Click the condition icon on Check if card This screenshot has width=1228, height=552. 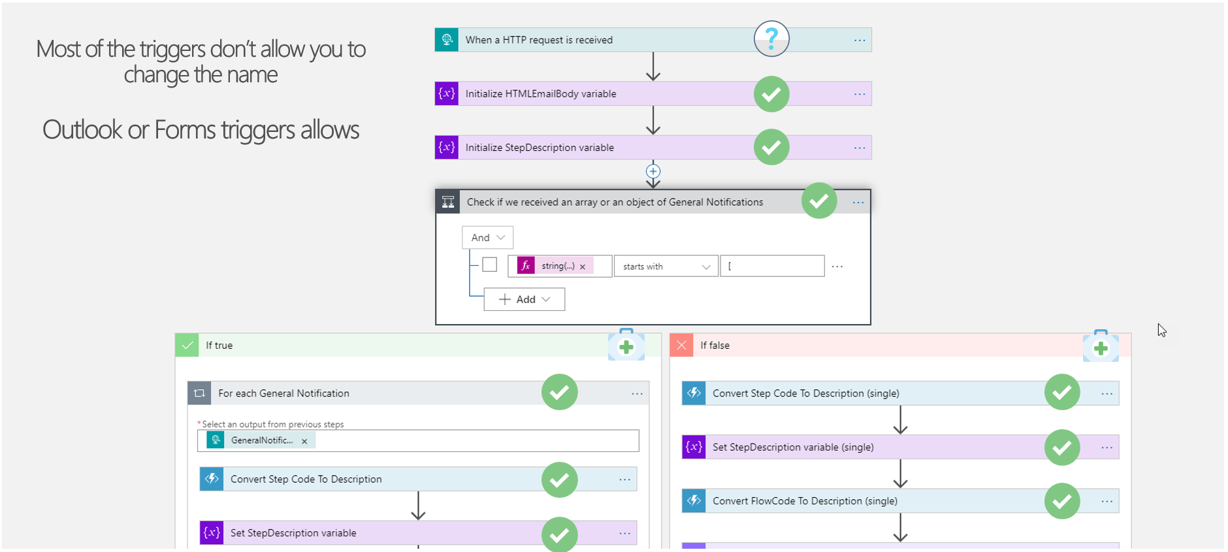coord(448,202)
